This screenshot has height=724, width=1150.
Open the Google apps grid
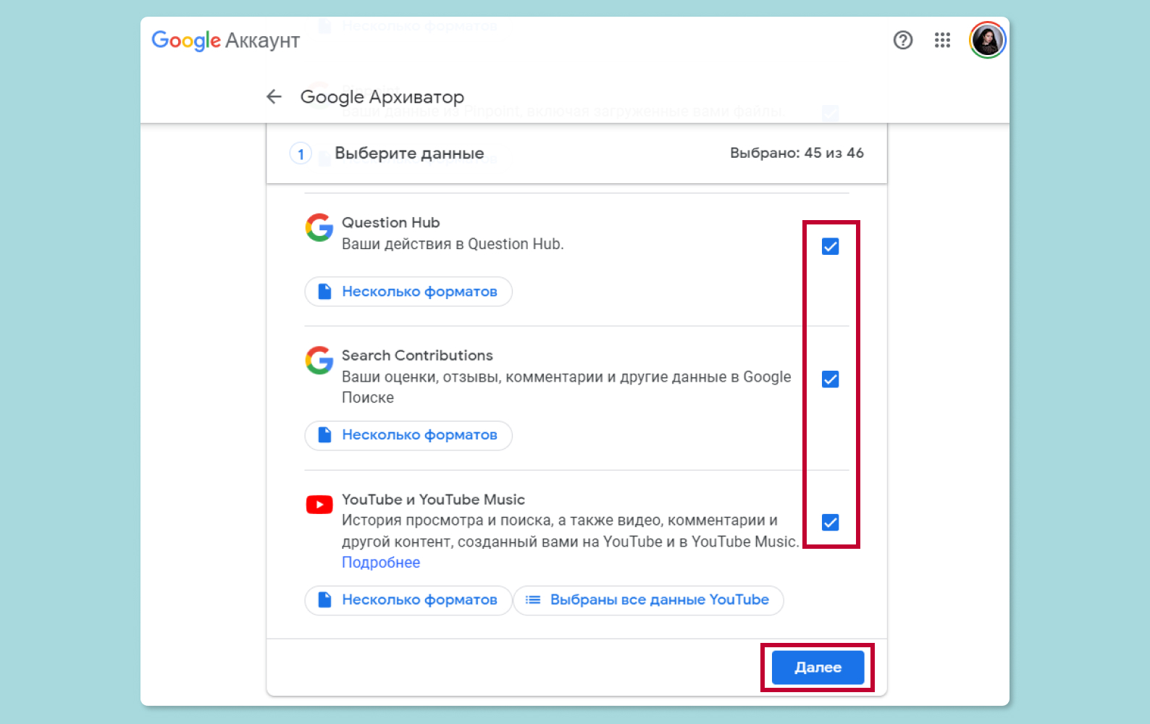(942, 40)
